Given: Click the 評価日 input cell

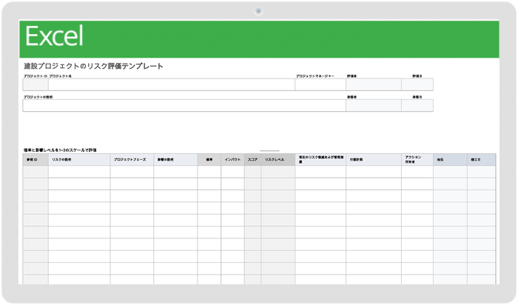Looking at the screenshot, I should pyautogui.click(x=417, y=84).
